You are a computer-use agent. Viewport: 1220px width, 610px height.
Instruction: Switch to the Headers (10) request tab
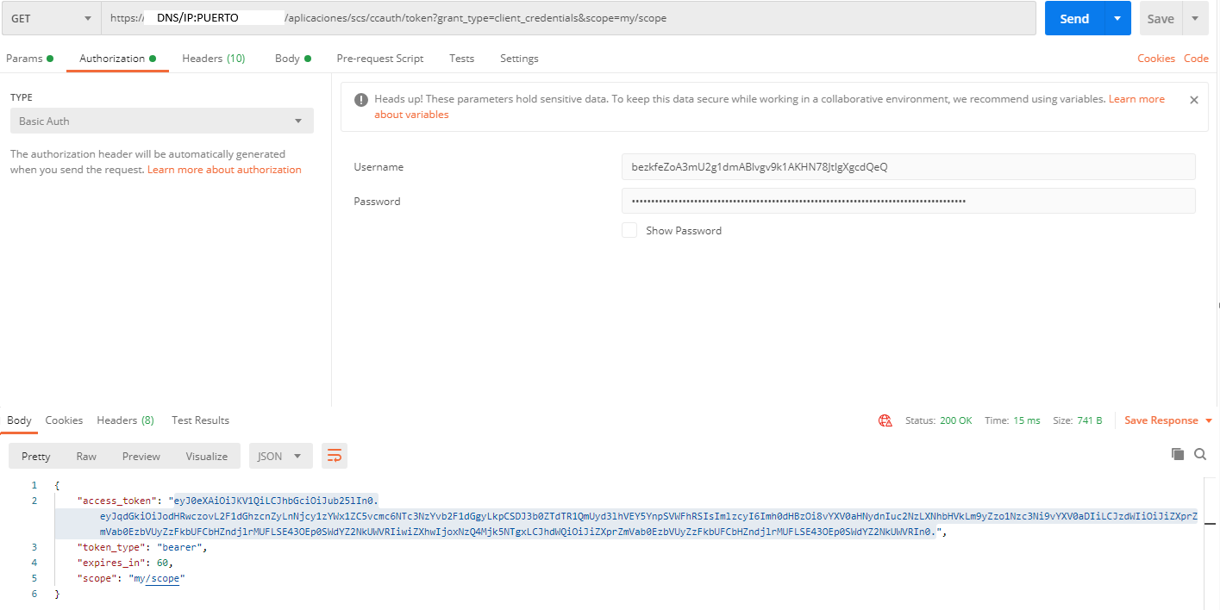(x=213, y=59)
